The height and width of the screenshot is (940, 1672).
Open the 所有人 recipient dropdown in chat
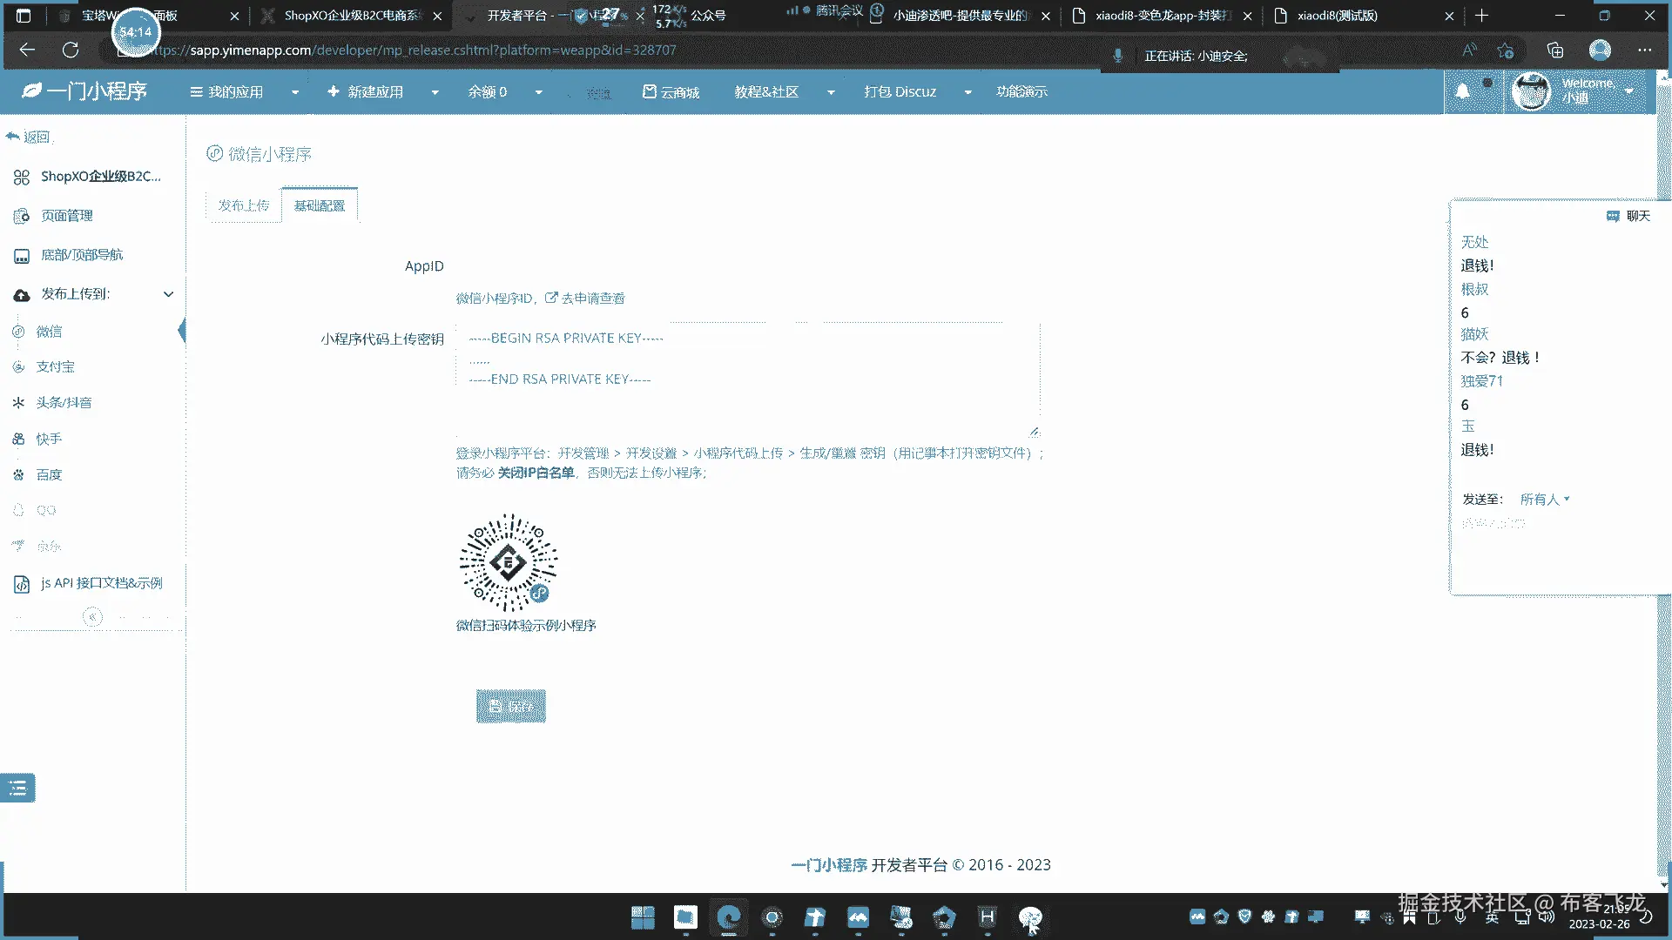click(x=1544, y=500)
